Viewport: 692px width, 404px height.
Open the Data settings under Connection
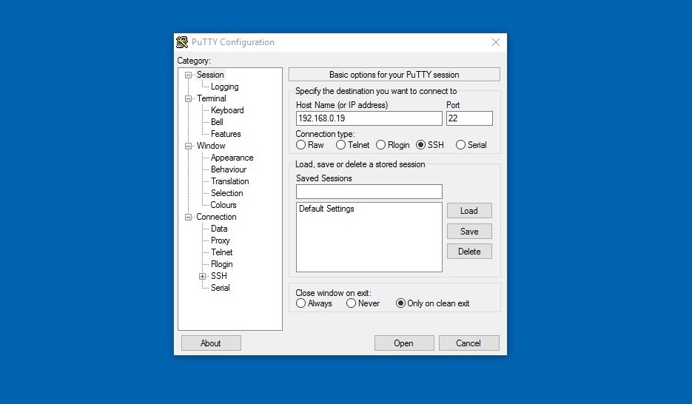point(219,229)
